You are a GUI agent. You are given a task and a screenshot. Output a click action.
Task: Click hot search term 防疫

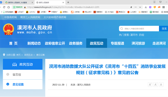[142, 35]
